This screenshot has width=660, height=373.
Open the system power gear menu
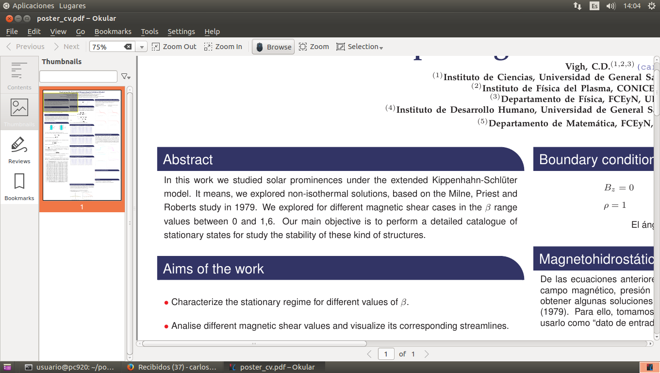pyautogui.click(x=651, y=6)
